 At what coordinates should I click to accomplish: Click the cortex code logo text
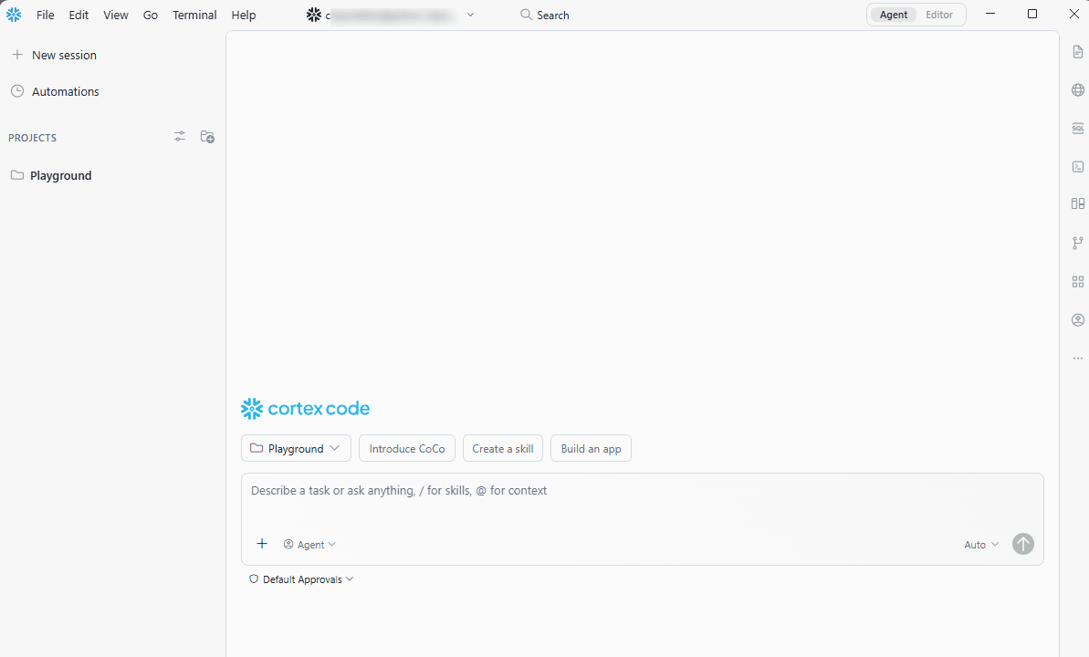click(x=319, y=409)
